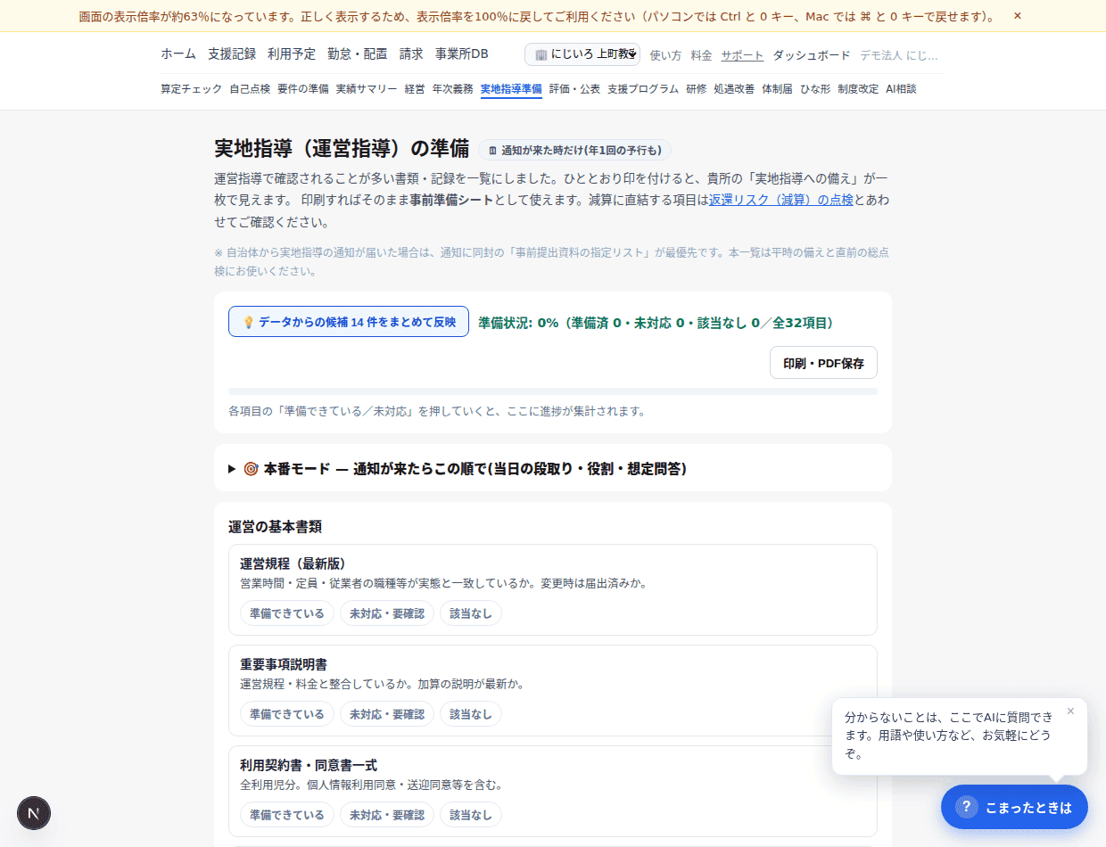The height and width of the screenshot is (847, 1106).
Task: Mark 運営規程 as 準備できている
Action: pyautogui.click(x=287, y=613)
